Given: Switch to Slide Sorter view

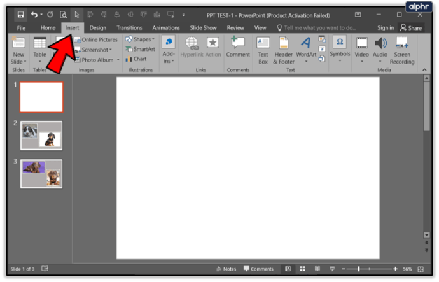Looking at the screenshot, I should (303, 269).
